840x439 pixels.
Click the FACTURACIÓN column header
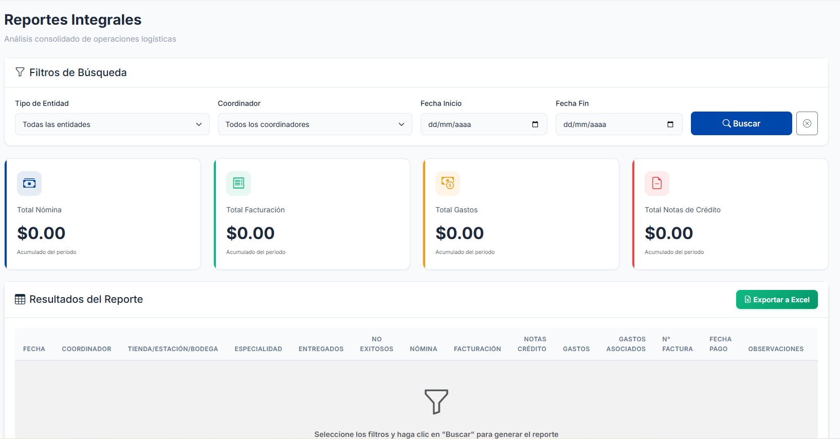[x=477, y=349]
